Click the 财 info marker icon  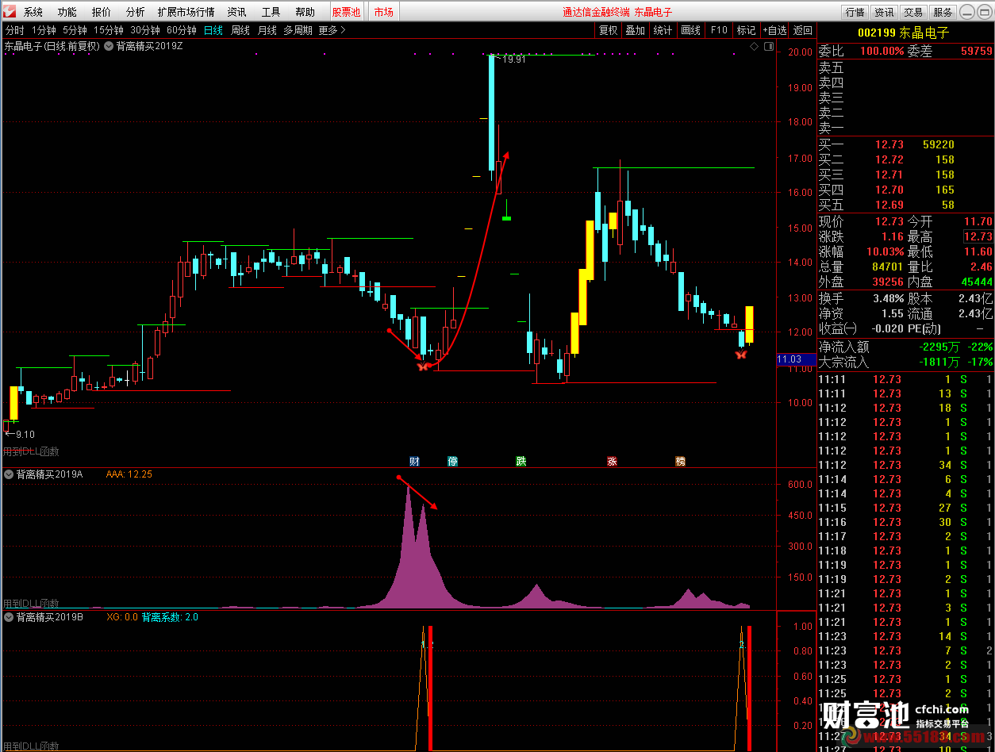414,461
